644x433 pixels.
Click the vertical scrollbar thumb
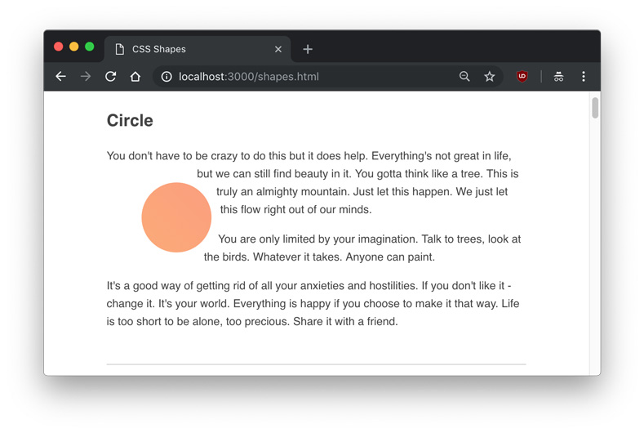595,108
